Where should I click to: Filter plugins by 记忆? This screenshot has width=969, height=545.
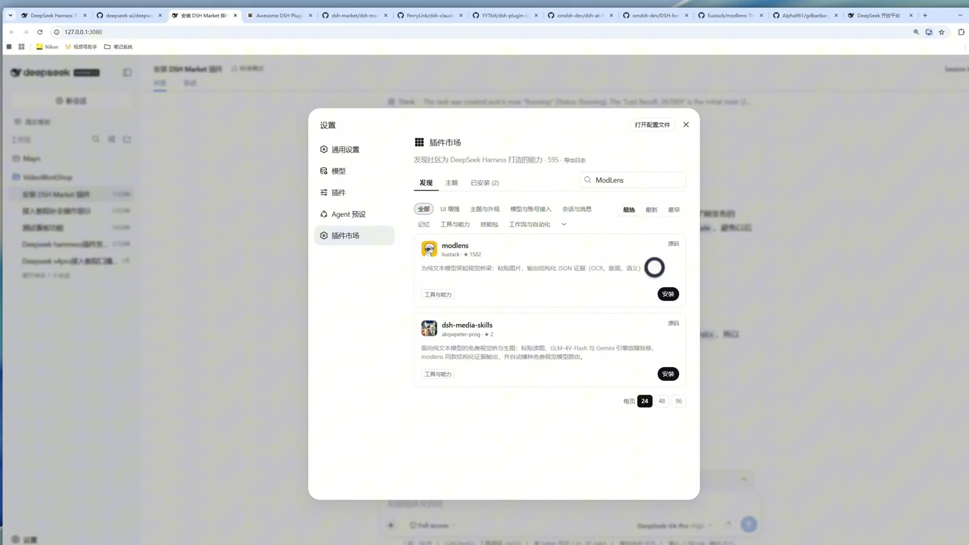click(x=423, y=225)
